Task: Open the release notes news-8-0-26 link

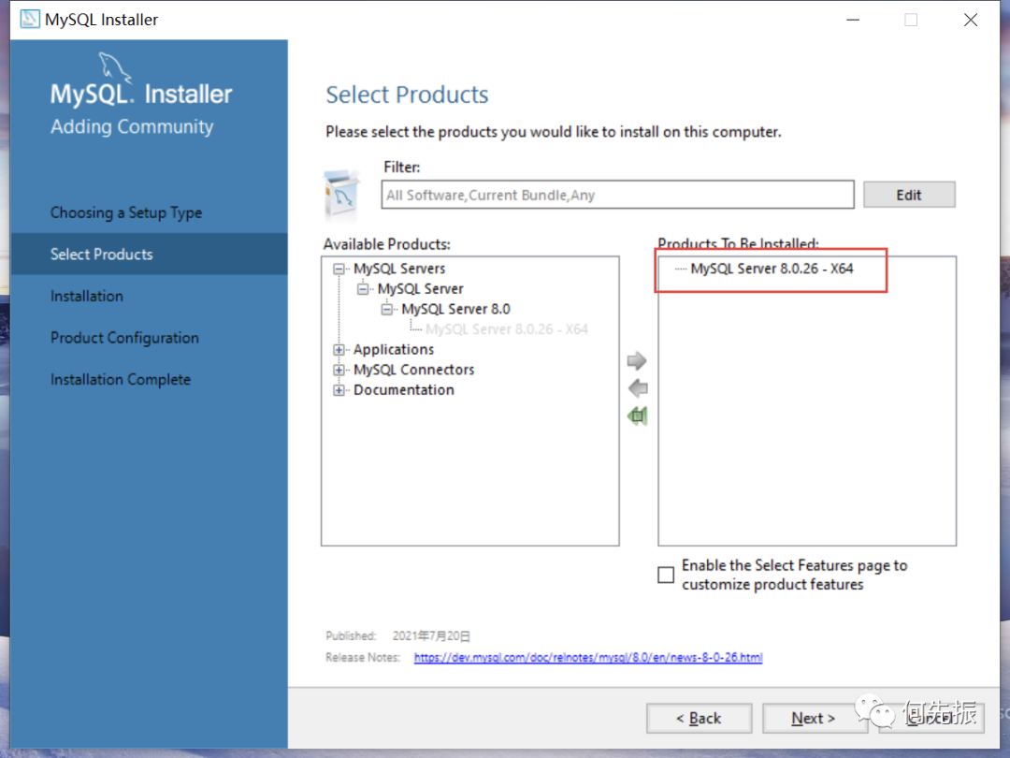Action: click(x=588, y=658)
